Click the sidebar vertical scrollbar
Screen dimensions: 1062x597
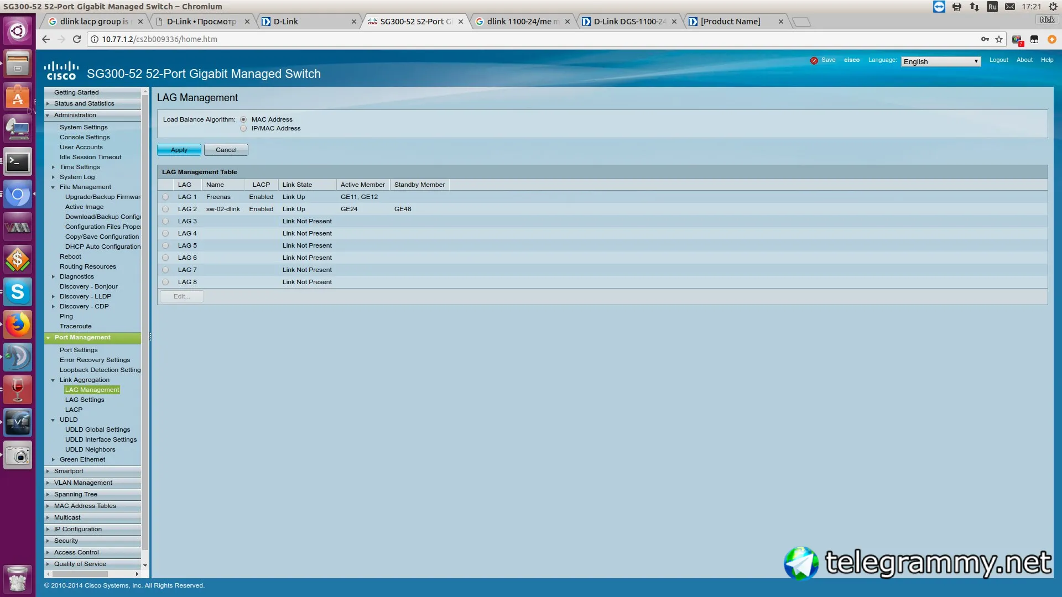145,321
